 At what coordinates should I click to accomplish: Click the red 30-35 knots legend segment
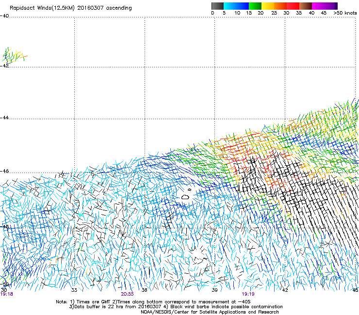click(x=293, y=6)
